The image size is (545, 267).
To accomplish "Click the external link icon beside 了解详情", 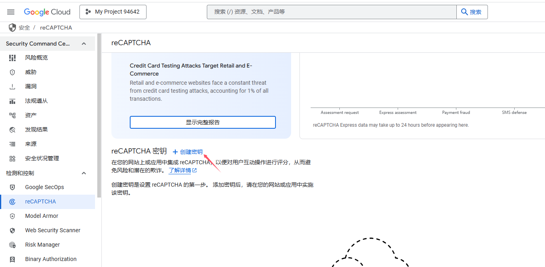I will [194, 170].
